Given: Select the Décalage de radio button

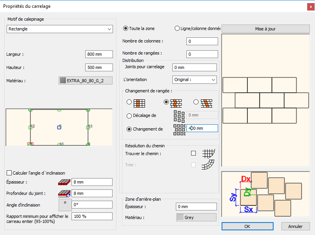Looking at the screenshot, I should click(x=129, y=116).
